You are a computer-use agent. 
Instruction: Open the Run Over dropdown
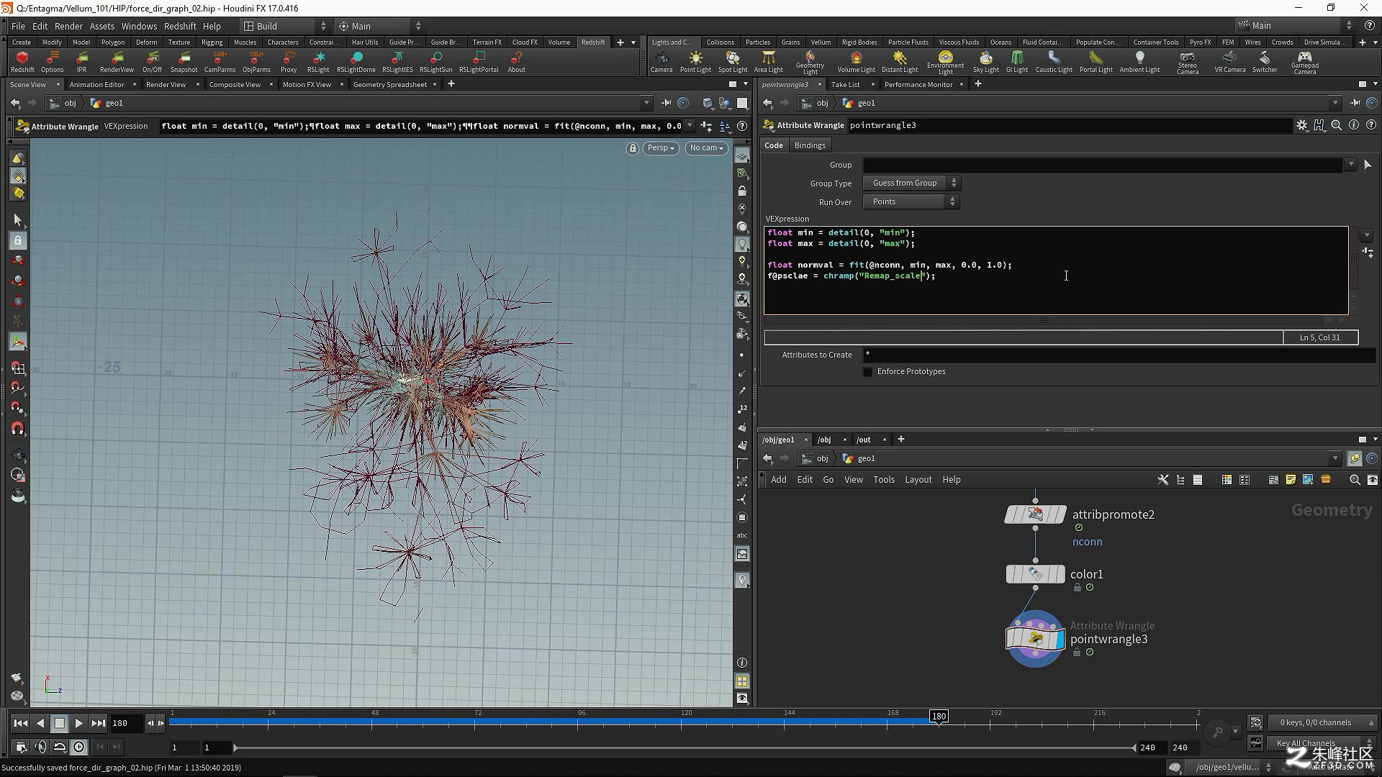[911, 201]
